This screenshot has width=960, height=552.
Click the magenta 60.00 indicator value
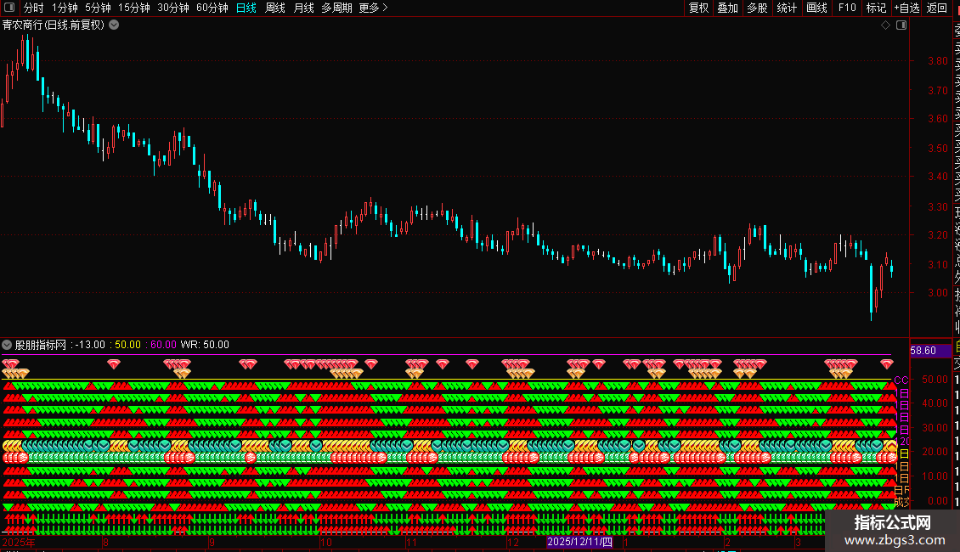point(163,345)
